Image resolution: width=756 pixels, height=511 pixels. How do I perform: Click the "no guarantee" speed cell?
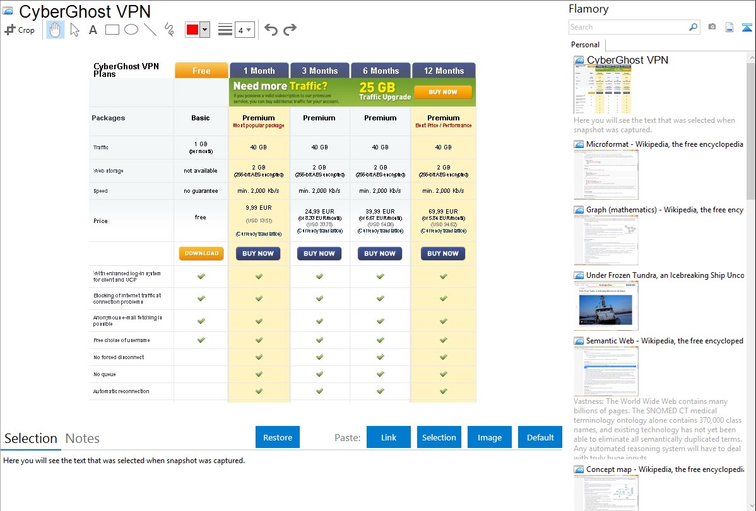coord(201,191)
